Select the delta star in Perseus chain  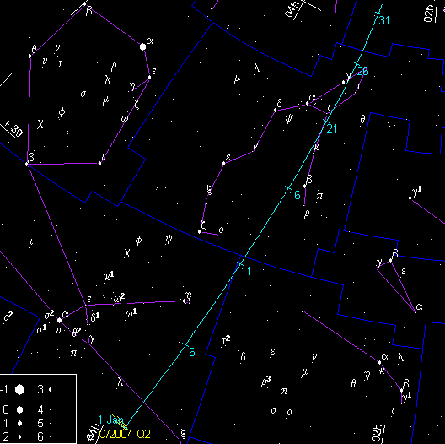click(275, 110)
